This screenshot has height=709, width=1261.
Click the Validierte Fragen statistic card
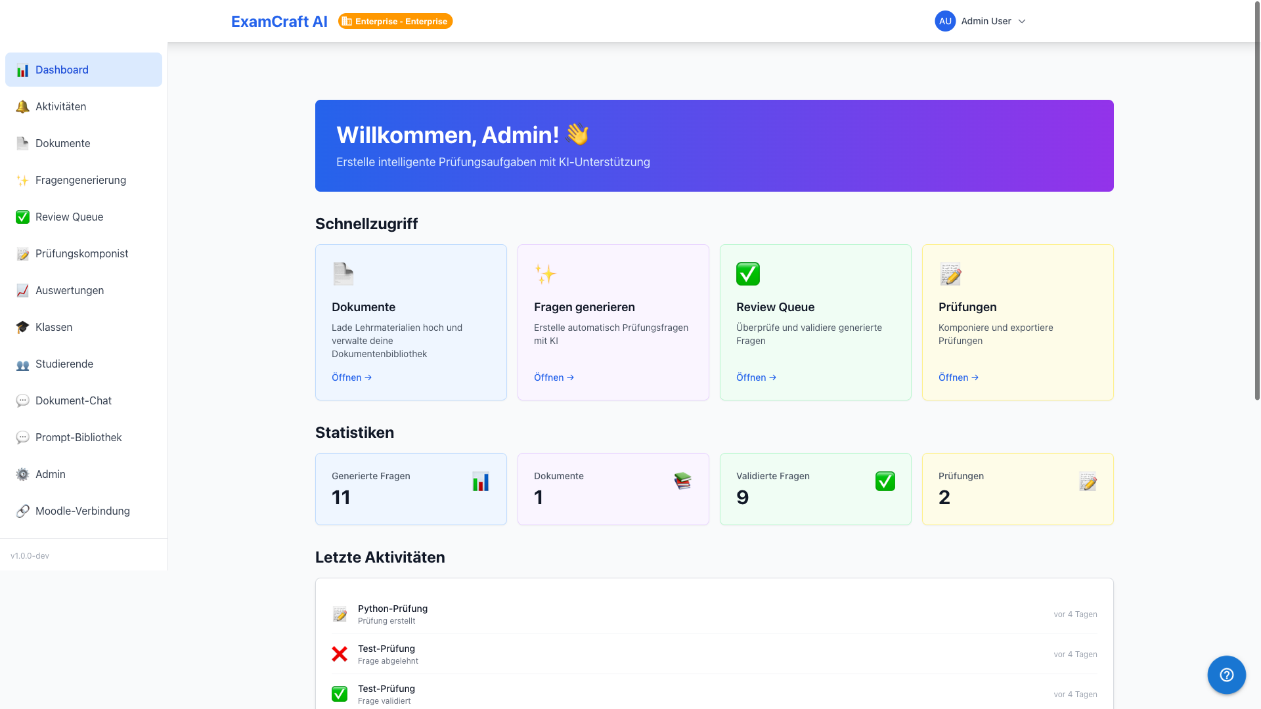816,489
